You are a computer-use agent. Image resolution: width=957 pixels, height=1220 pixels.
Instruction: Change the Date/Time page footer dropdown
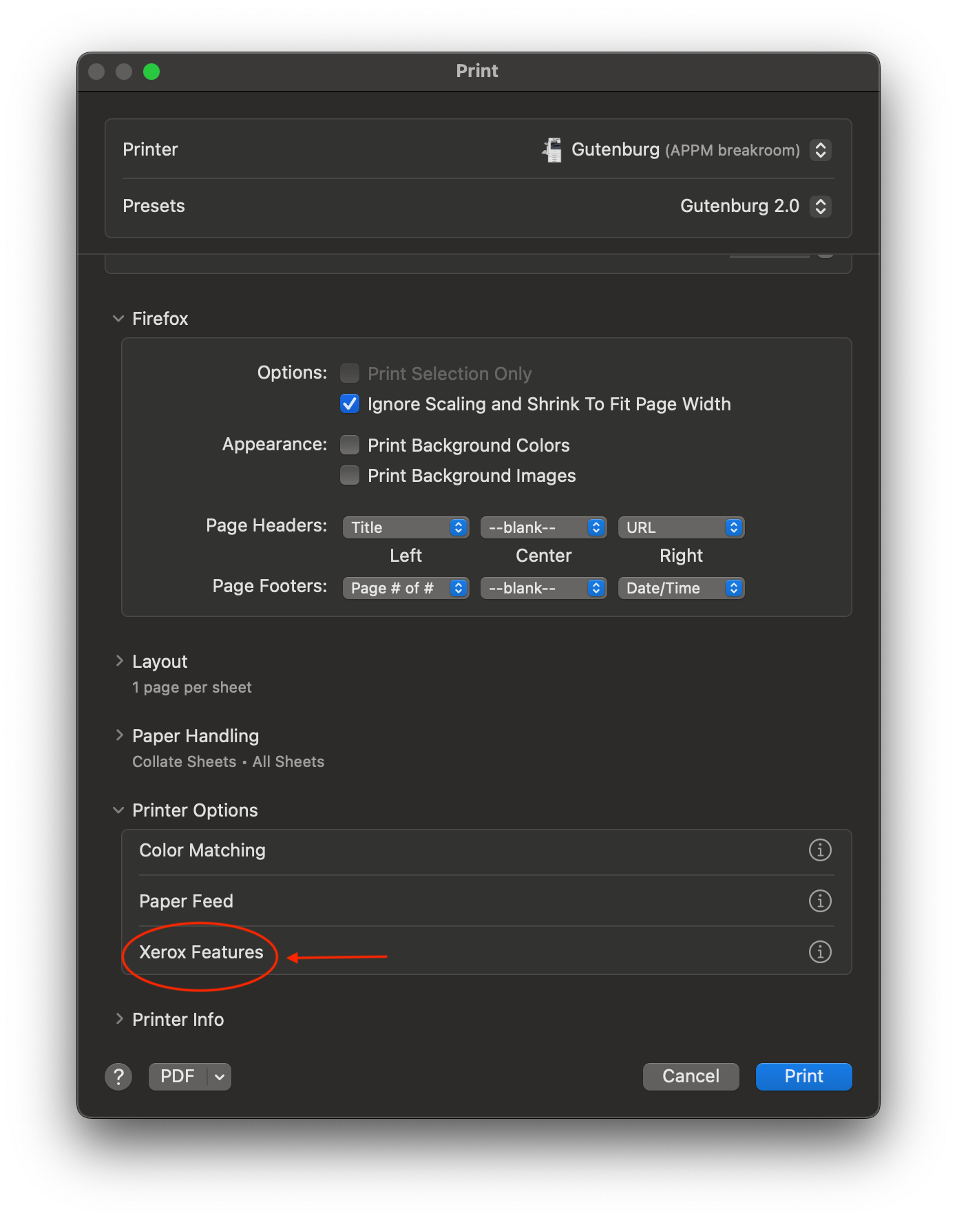coord(681,588)
